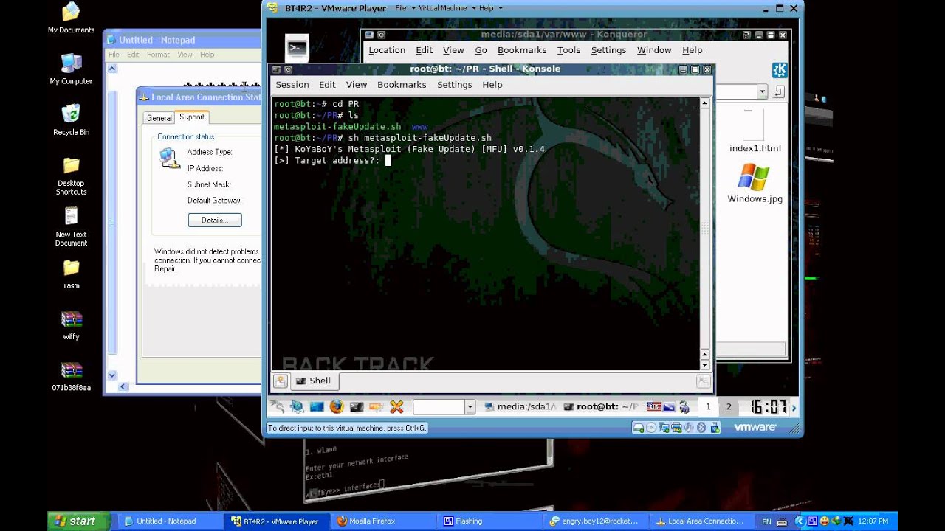Click the globe icon in the BackTrack panel
The height and width of the screenshot is (531, 945).
click(297, 406)
